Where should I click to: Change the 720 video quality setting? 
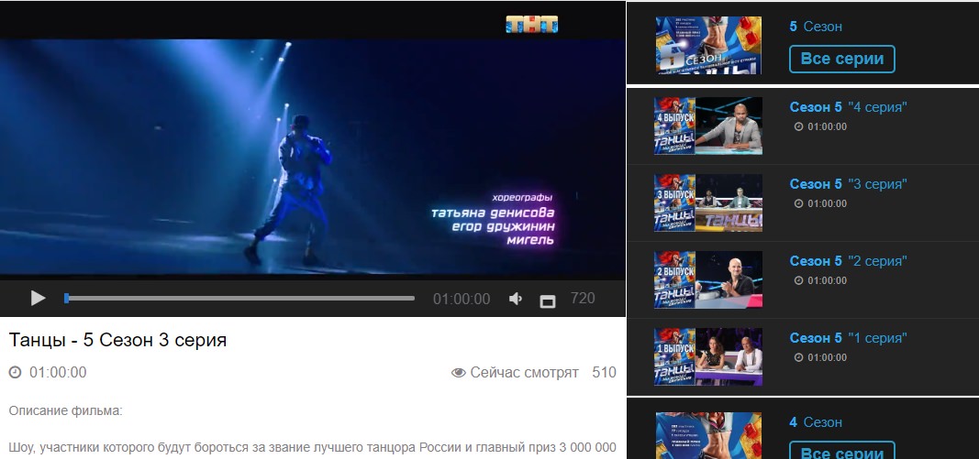point(583,298)
